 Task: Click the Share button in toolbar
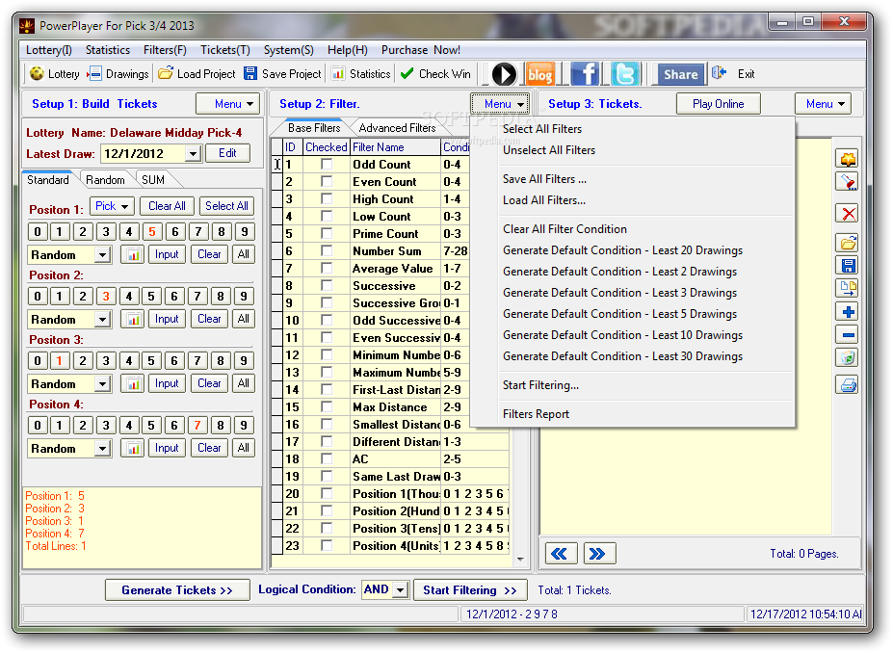(x=680, y=74)
